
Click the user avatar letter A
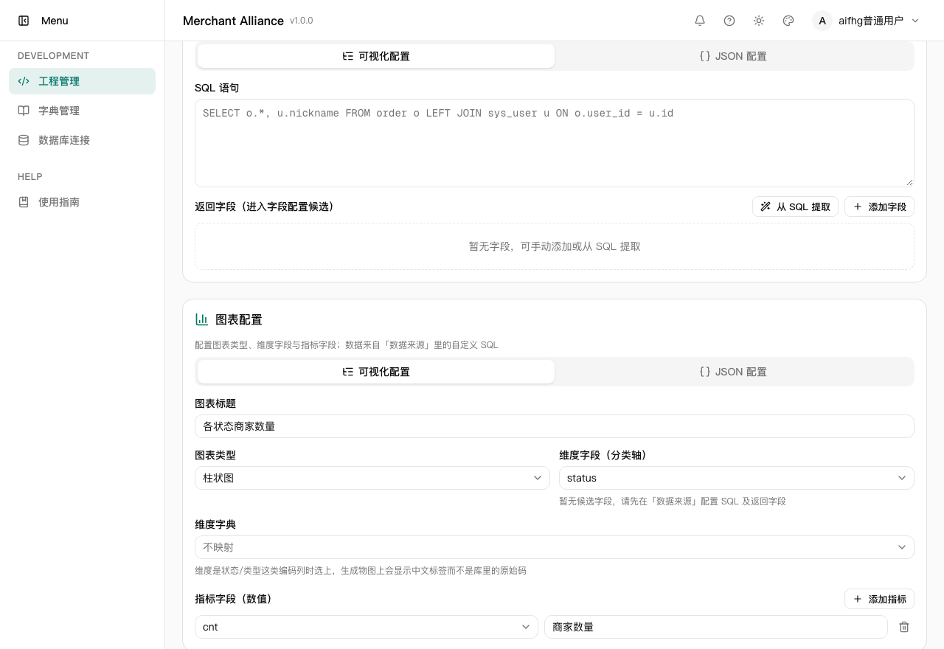coord(822,21)
